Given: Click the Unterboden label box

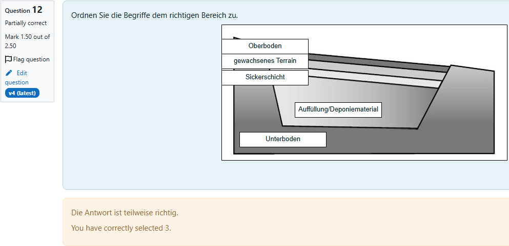Looking at the screenshot, I should tap(283, 140).
